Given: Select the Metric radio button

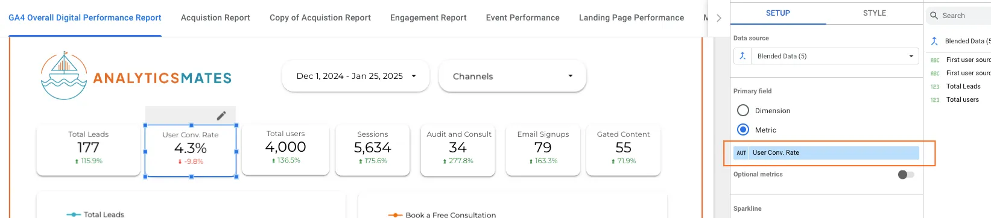Looking at the screenshot, I should (x=743, y=129).
